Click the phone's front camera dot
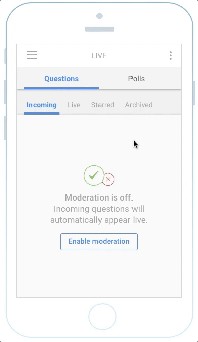The width and height of the screenshot is (198, 342). coord(100,16)
